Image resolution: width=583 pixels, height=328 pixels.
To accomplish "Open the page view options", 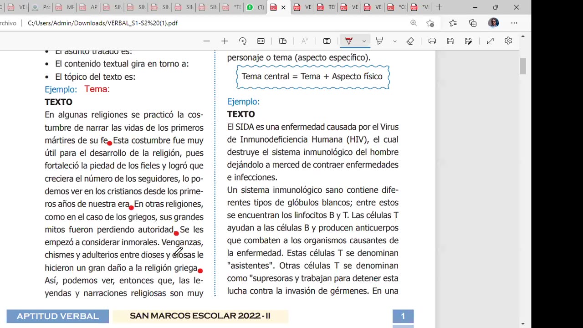I will (283, 41).
